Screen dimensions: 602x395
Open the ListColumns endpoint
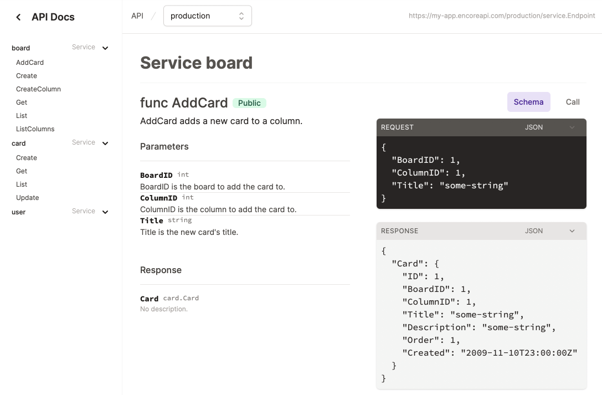click(35, 129)
